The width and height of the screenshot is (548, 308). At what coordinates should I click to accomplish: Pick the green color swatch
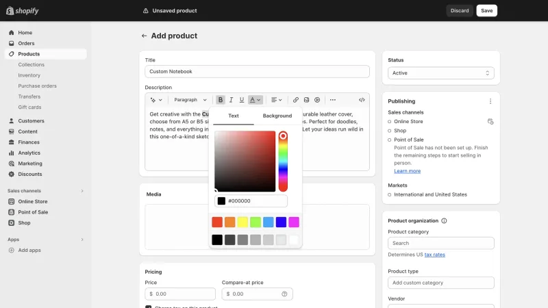coord(256,222)
